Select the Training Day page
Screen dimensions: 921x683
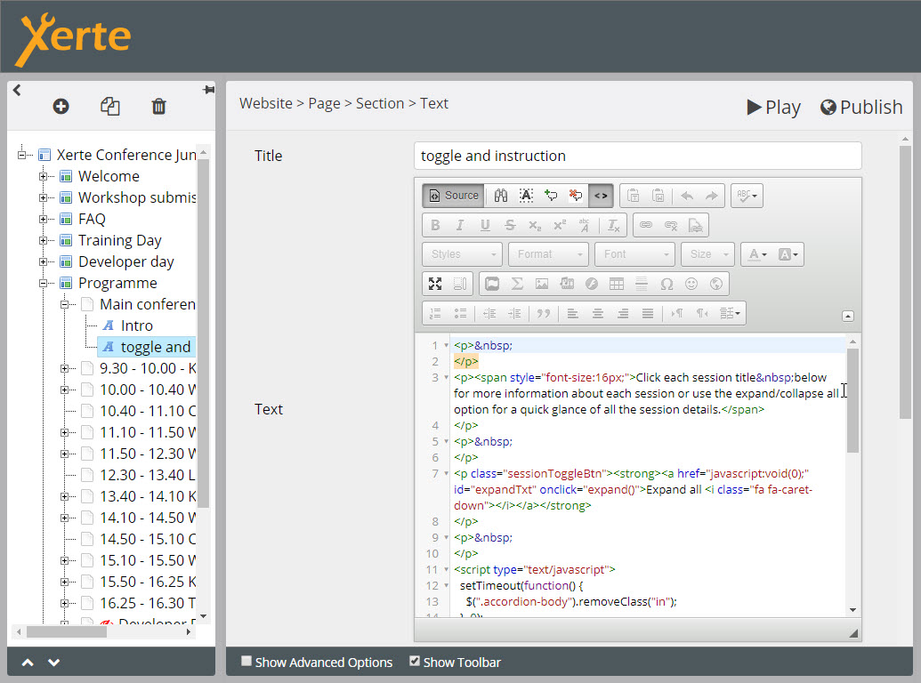[x=120, y=241]
